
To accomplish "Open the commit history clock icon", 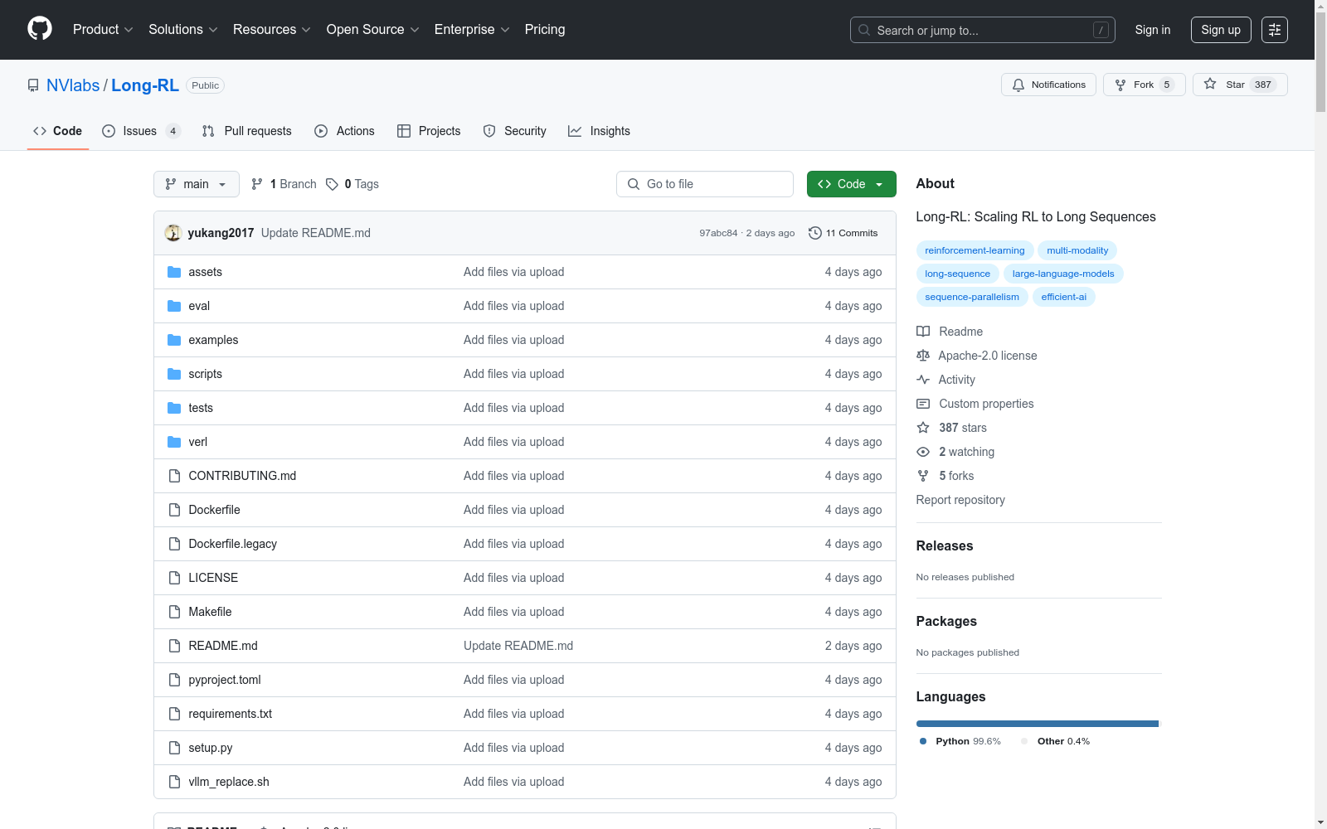I will 815,233.
